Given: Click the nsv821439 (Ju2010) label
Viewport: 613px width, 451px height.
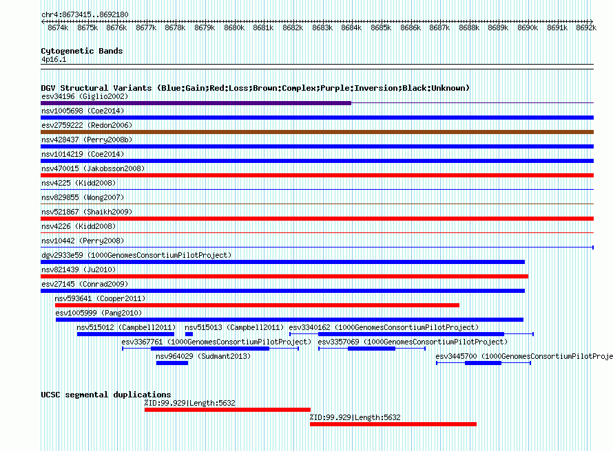Looking at the screenshot, I should tap(79, 269).
